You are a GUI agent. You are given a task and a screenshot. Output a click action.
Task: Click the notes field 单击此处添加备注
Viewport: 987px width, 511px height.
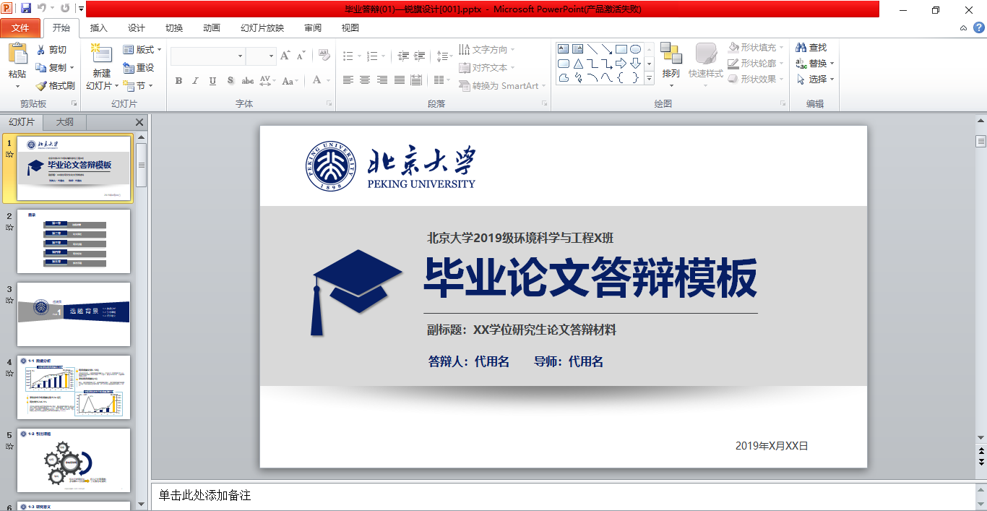pyautogui.click(x=562, y=496)
